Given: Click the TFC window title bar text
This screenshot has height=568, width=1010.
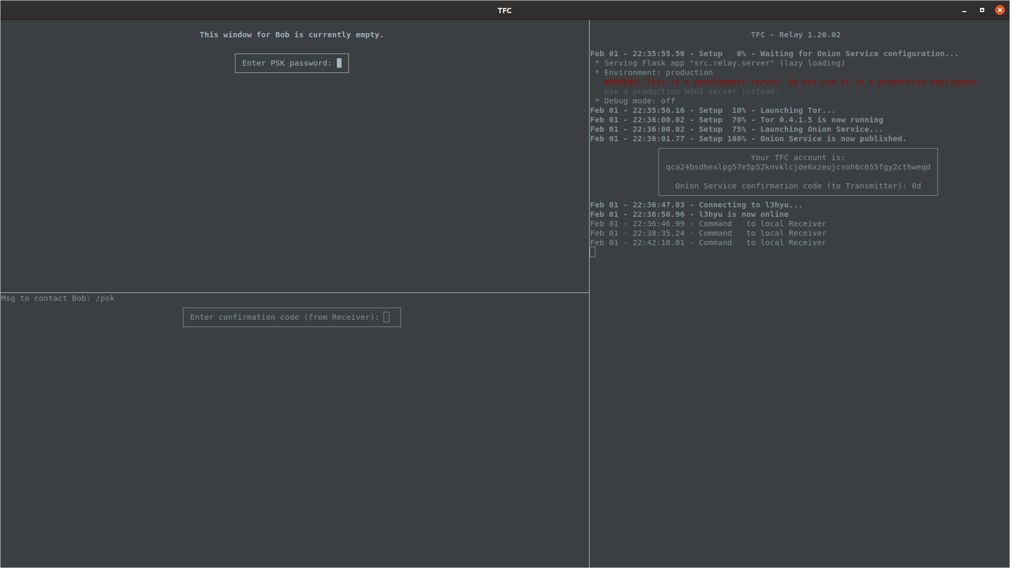Looking at the screenshot, I should tap(504, 10).
